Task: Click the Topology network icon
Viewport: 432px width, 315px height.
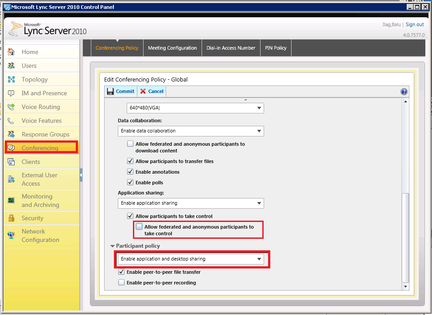Action: tap(11, 79)
